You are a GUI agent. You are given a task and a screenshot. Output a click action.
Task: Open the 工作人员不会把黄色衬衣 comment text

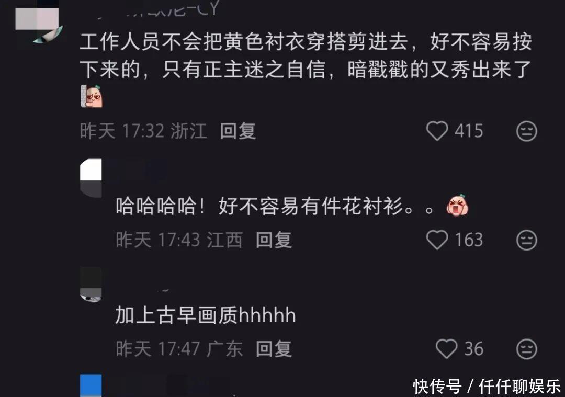tap(306, 55)
